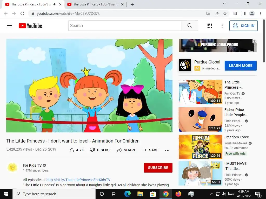Open the notification center icon
Screen dimensions: 266x199
[258, 194]
